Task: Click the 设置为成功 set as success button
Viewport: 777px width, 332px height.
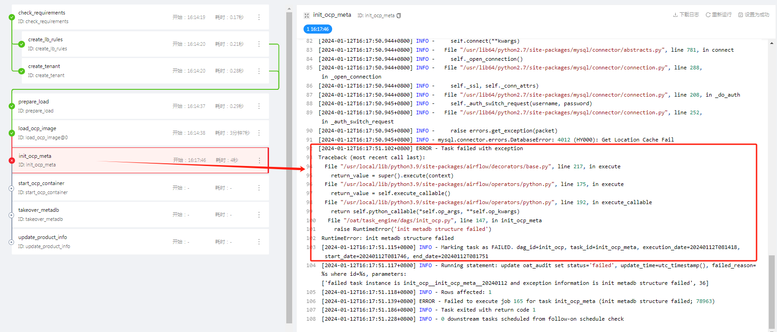Action: (754, 15)
